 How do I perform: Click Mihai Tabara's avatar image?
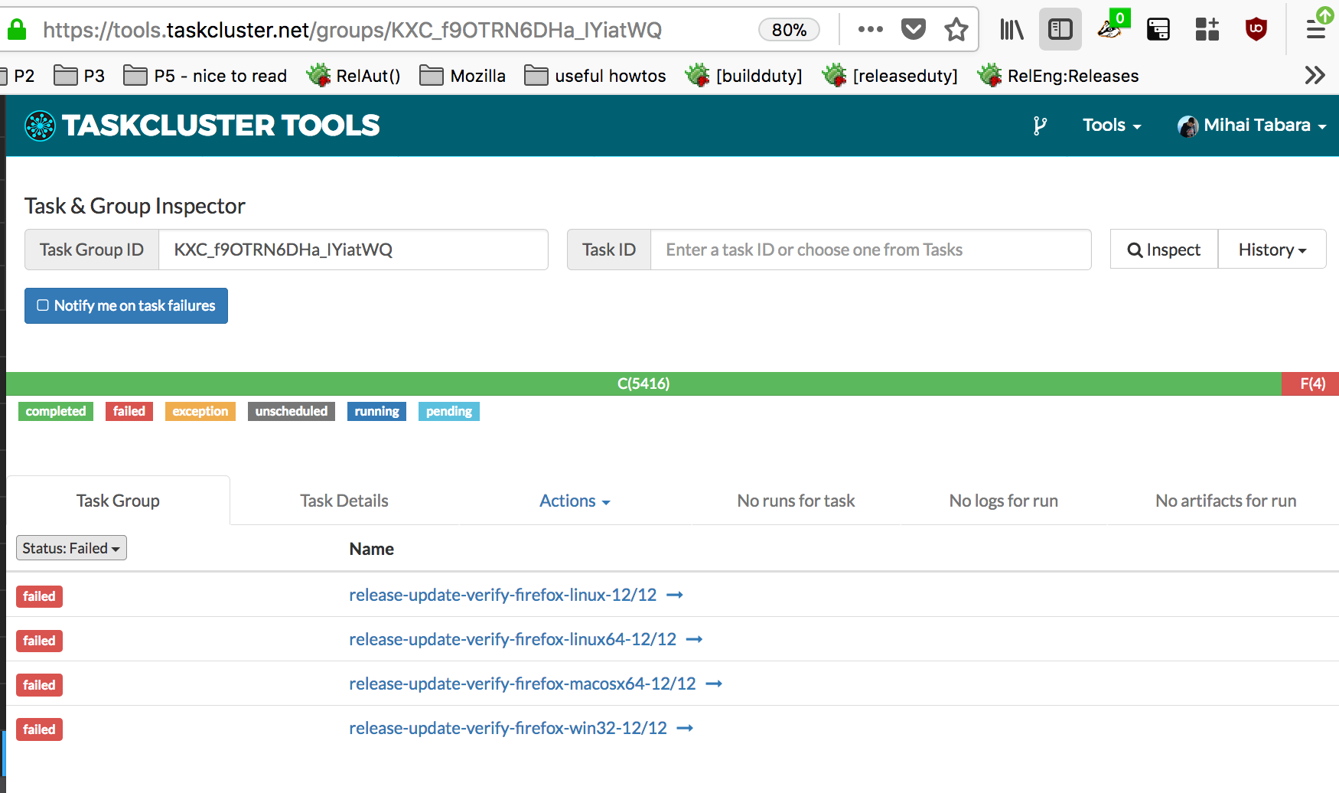point(1188,126)
